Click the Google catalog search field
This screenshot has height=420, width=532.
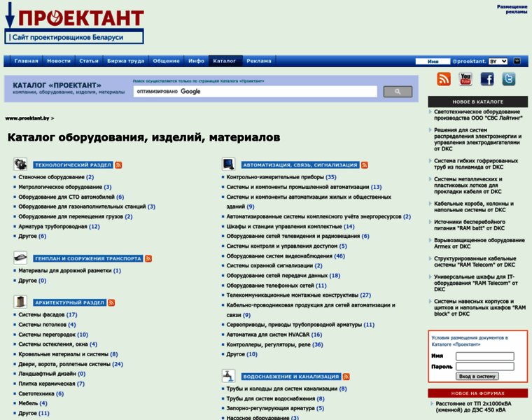click(255, 92)
